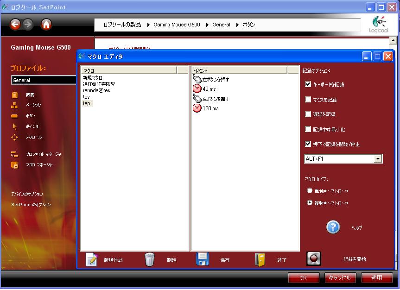Select 複数キーストローク radio button
This screenshot has height=290, width=400.
click(310, 203)
